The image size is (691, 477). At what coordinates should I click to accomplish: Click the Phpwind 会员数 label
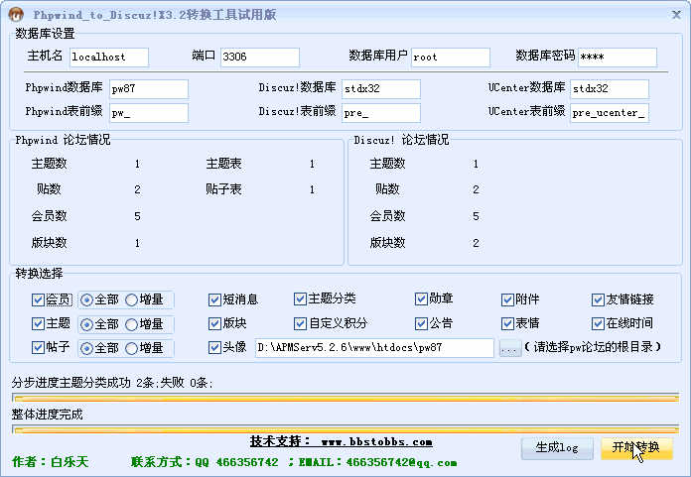tap(49, 216)
